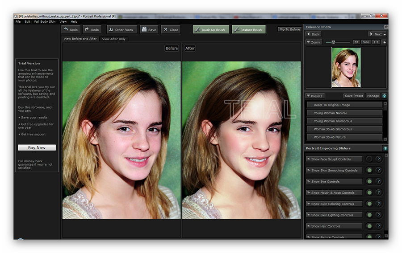
Task: Open help for Skin Coloring Controls
Action: pyautogui.click(x=378, y=204)
